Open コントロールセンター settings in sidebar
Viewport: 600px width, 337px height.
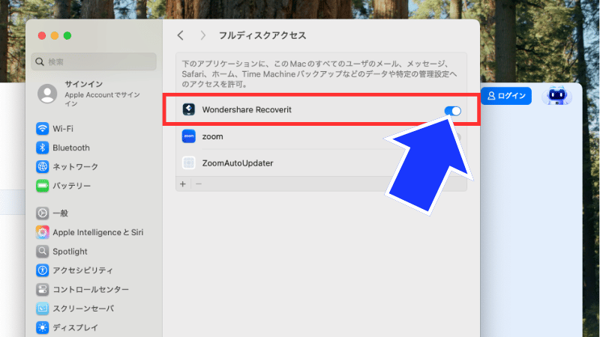(x=91, y=290)
